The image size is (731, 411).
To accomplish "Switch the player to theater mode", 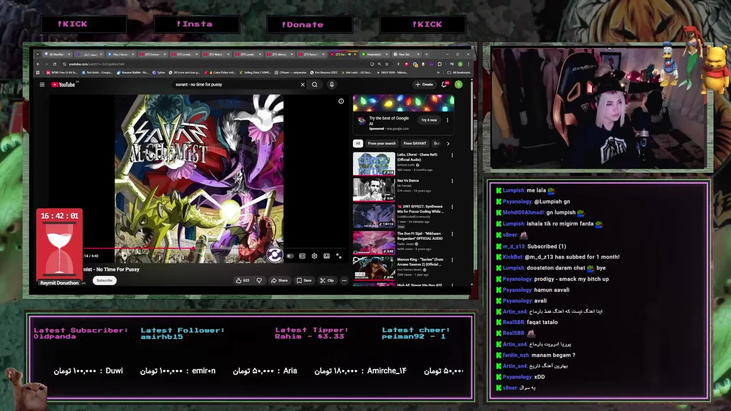I will point(327,256).
